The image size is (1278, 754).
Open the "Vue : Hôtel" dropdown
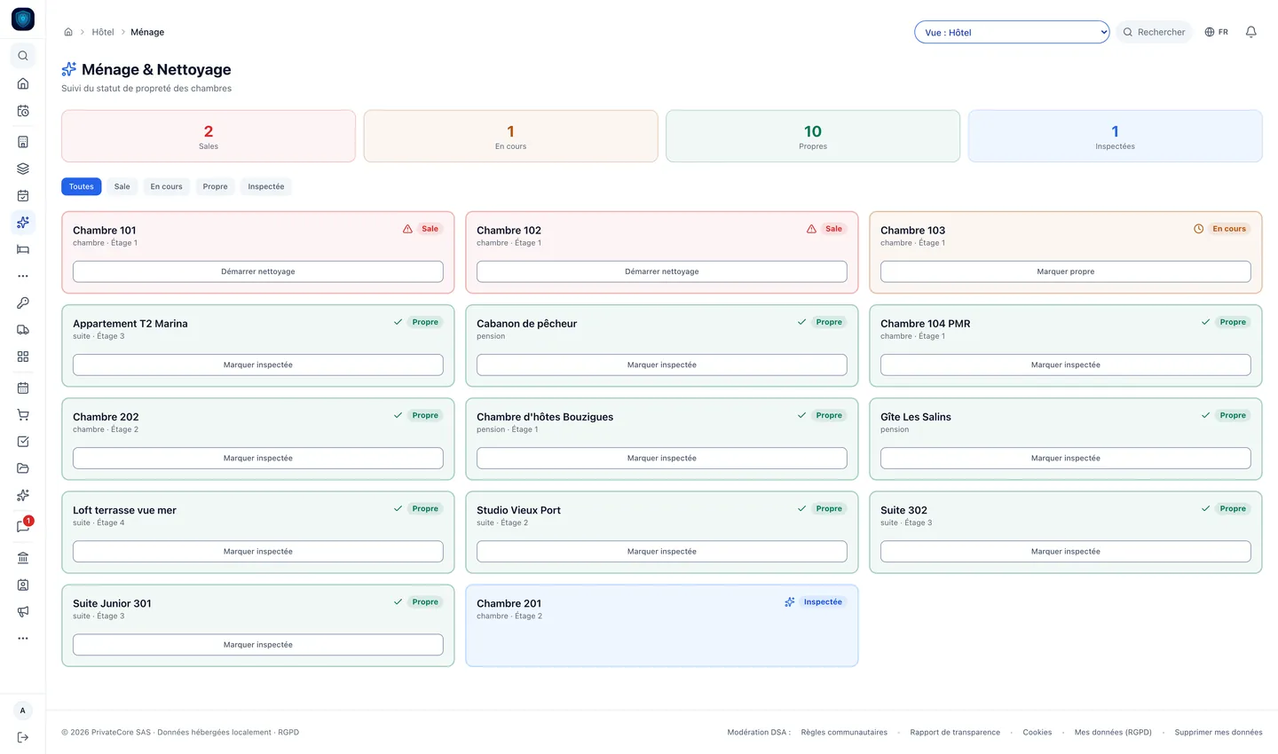tap(1012, 32)
